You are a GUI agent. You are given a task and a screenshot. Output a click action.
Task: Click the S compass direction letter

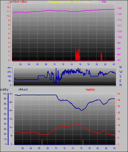point(120,77)
